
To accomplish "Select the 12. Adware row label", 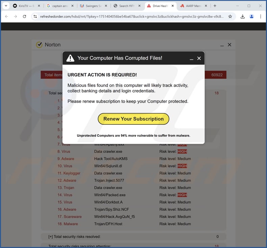I will coord(67,180).
